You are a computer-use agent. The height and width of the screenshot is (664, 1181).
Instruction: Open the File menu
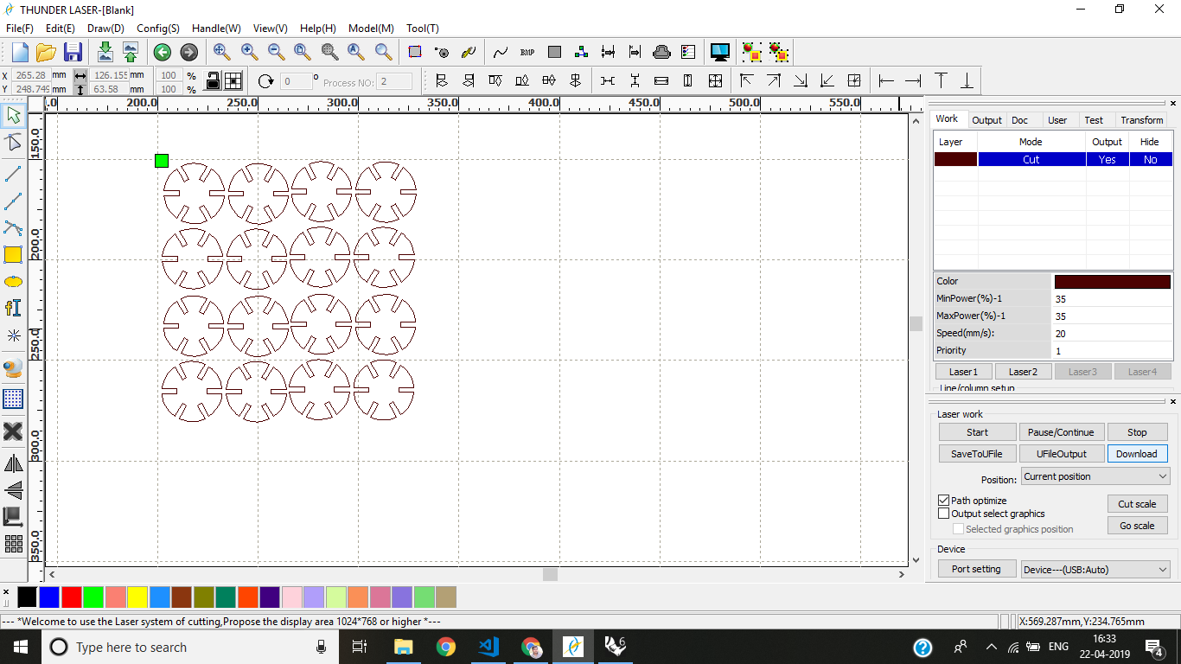[x=20, y=29]
